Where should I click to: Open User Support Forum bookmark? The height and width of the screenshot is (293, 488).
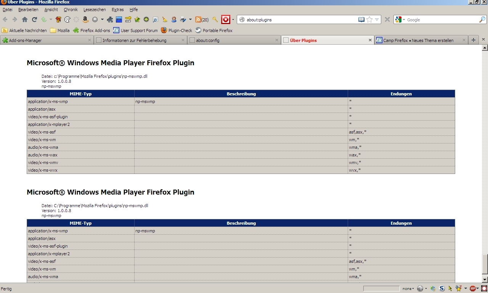[x=135, y=31]
